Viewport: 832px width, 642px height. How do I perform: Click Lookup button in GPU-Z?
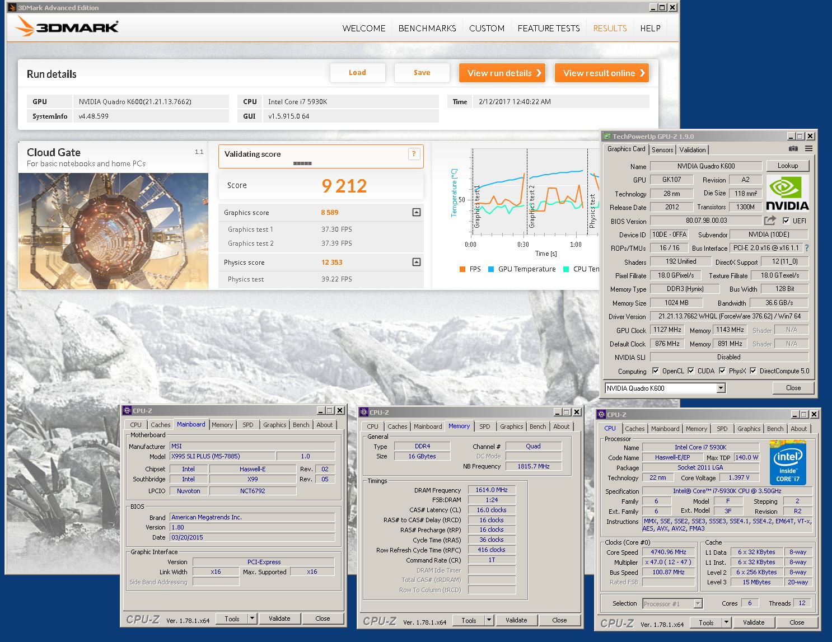pos(787,166)
